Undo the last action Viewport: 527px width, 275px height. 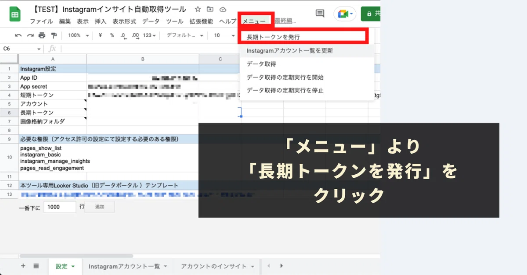(18, 35)
